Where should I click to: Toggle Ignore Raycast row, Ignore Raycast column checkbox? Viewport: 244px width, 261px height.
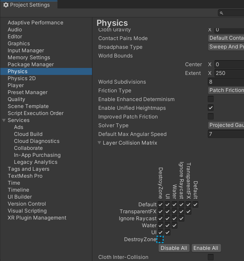pyautogui.click(x=181, y=218)
